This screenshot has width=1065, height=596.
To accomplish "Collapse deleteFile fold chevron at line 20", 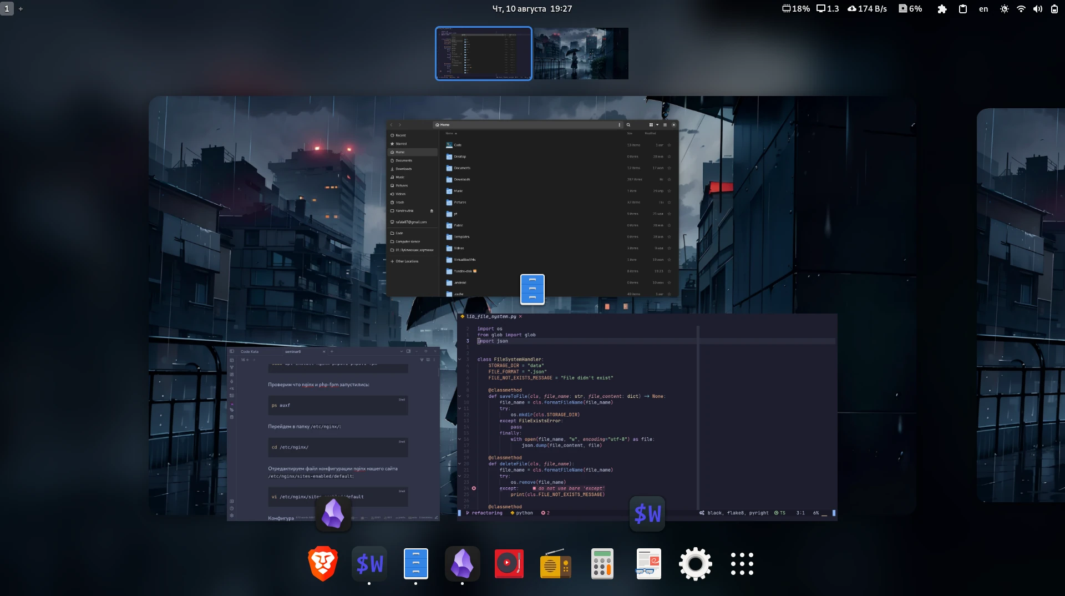I will pos(460,464).
